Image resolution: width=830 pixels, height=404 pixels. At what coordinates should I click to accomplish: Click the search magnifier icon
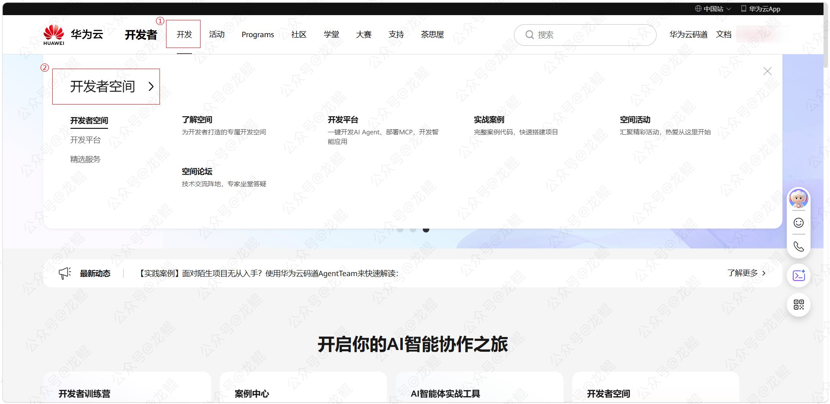(x=530, y=35)
